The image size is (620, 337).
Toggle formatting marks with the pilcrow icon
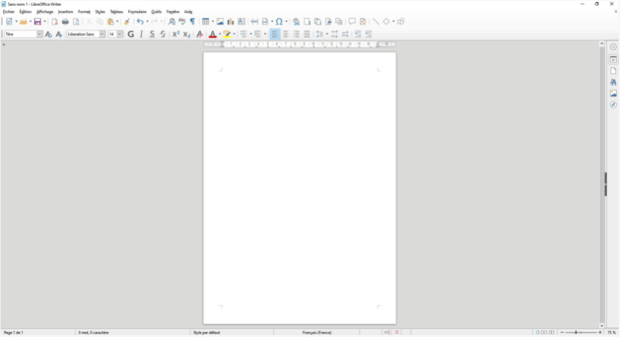click(x=193, y=21)
